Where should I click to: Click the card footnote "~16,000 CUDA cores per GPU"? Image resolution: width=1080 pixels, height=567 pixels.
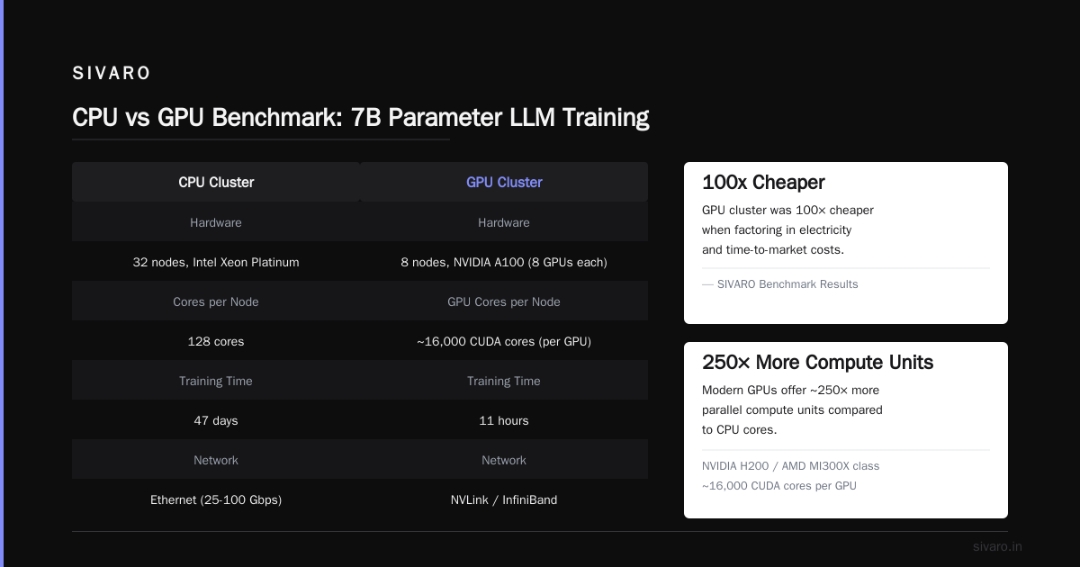pos(779,486)
